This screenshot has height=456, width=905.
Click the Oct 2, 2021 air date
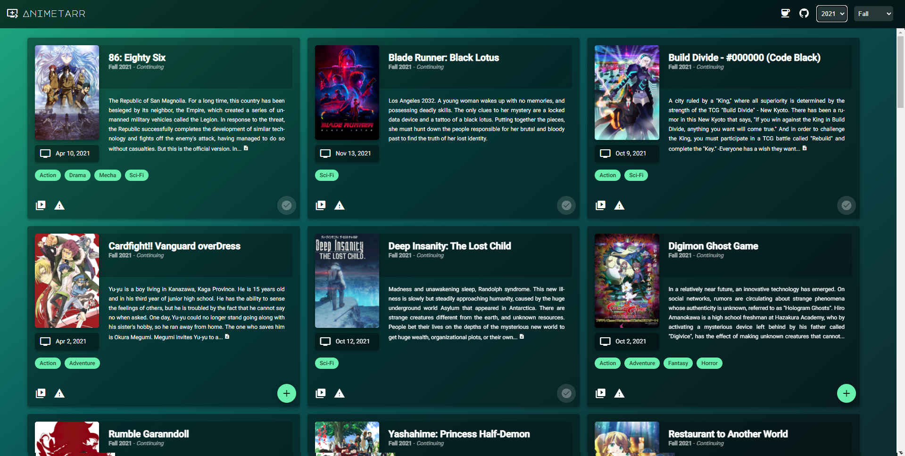pos(631,342)
